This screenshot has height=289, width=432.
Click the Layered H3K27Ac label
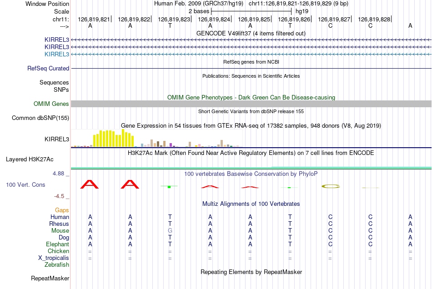coord(30,159)
